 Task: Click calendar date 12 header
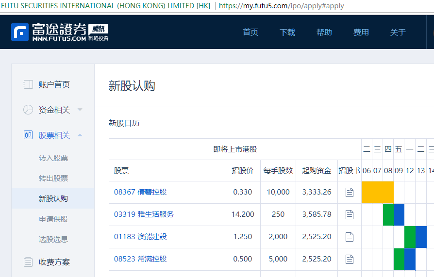click(410, 170)
